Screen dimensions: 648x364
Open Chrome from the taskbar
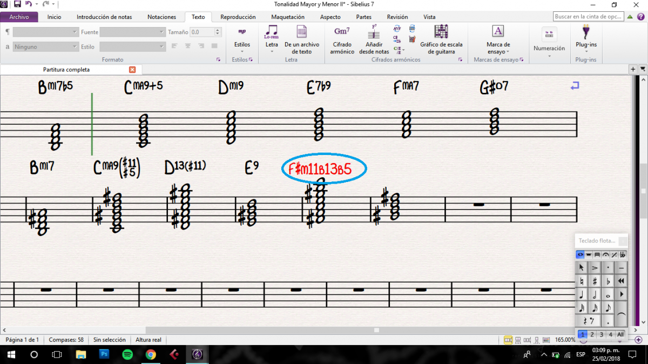[151, 355]
